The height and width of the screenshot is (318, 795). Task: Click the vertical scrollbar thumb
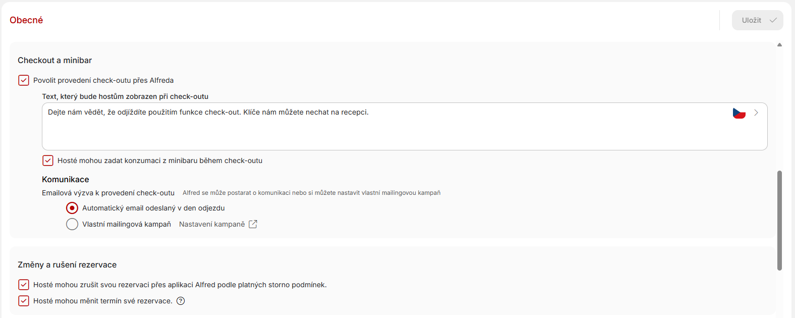click(779, 221)
